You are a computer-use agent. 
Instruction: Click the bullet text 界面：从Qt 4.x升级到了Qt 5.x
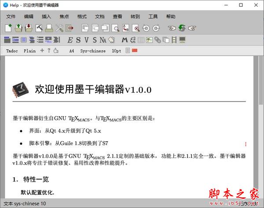click(65, 131)
